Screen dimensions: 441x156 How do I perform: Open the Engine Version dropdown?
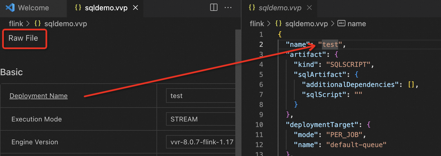(x=201, y=142)
